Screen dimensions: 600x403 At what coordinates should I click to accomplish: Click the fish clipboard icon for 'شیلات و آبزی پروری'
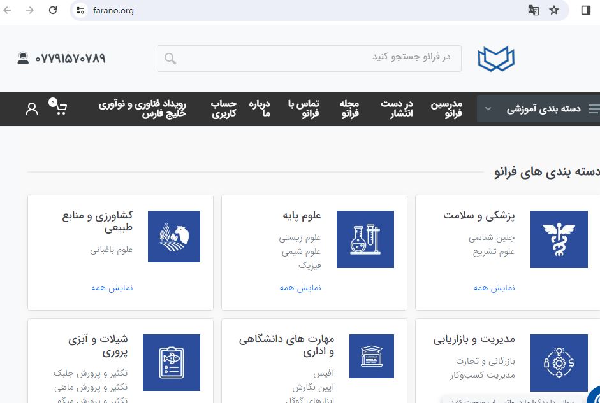172,362
